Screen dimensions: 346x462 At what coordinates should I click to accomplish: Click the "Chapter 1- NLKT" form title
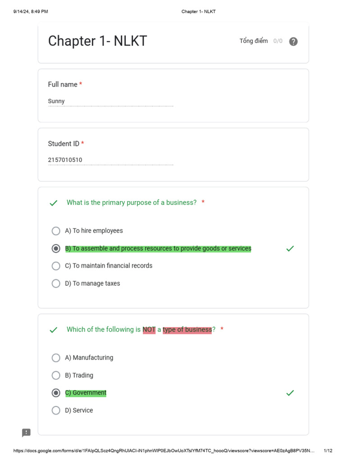[x=97, y=41]
